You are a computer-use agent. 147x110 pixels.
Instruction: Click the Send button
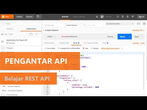pos(123,37)
